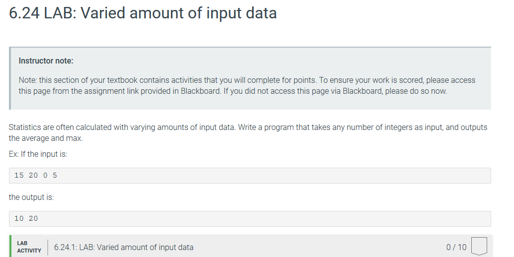514x257 pixels.
Task: Select the Instructor note heading
Action: (46, 61)
